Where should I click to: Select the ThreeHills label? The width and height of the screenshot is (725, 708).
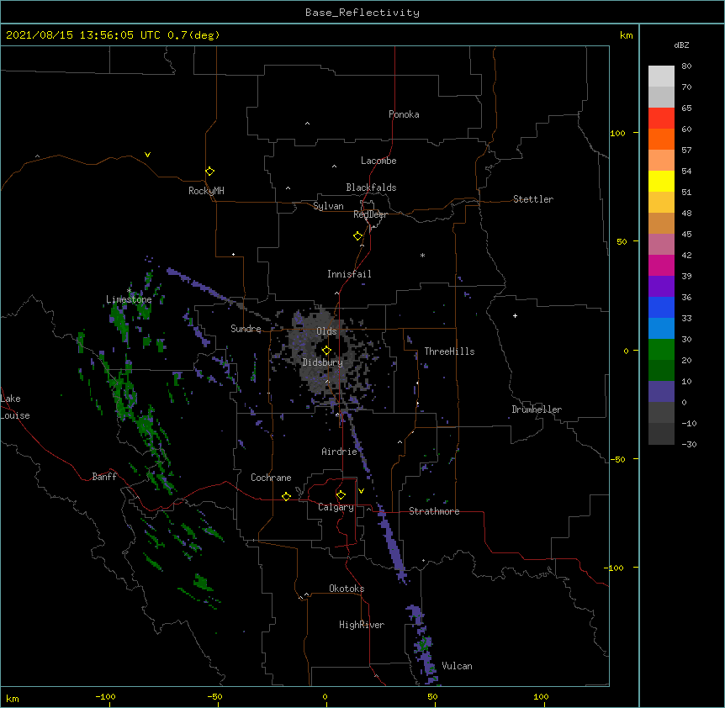(x=449, y=351)
